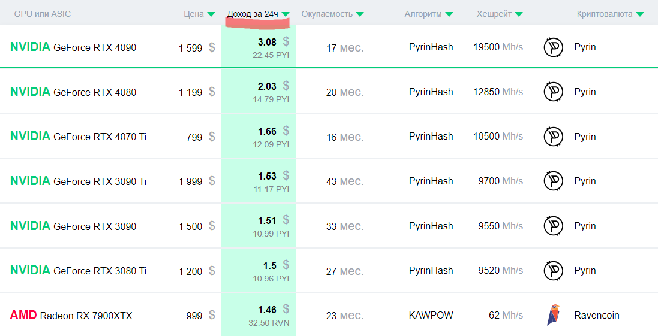Click the 62 Mh/s hashrate cell
The image size is (658, 336).
click(x=506, y=315)
